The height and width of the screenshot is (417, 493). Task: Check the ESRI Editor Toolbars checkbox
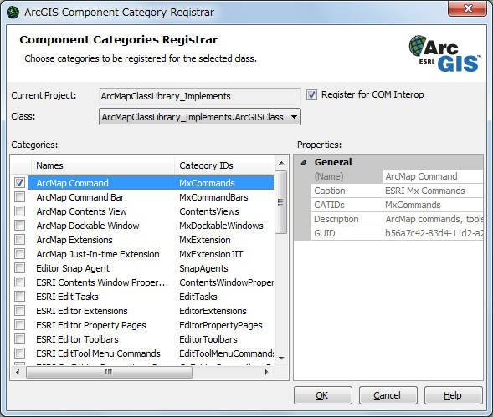tap(19, 339)
